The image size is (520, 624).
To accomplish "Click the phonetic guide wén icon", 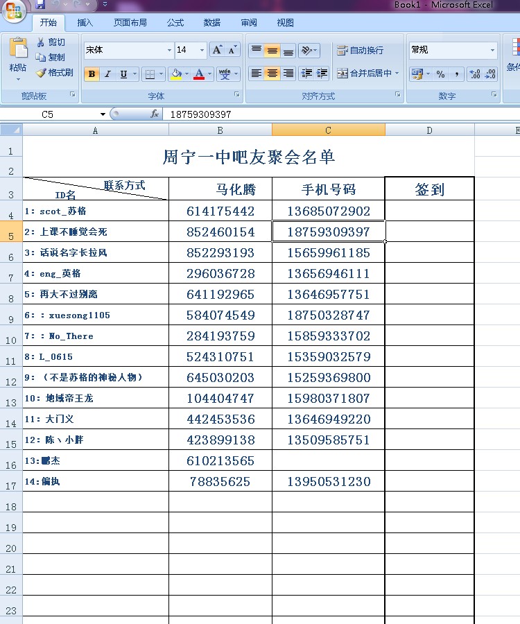I will [x=225, y=74].
